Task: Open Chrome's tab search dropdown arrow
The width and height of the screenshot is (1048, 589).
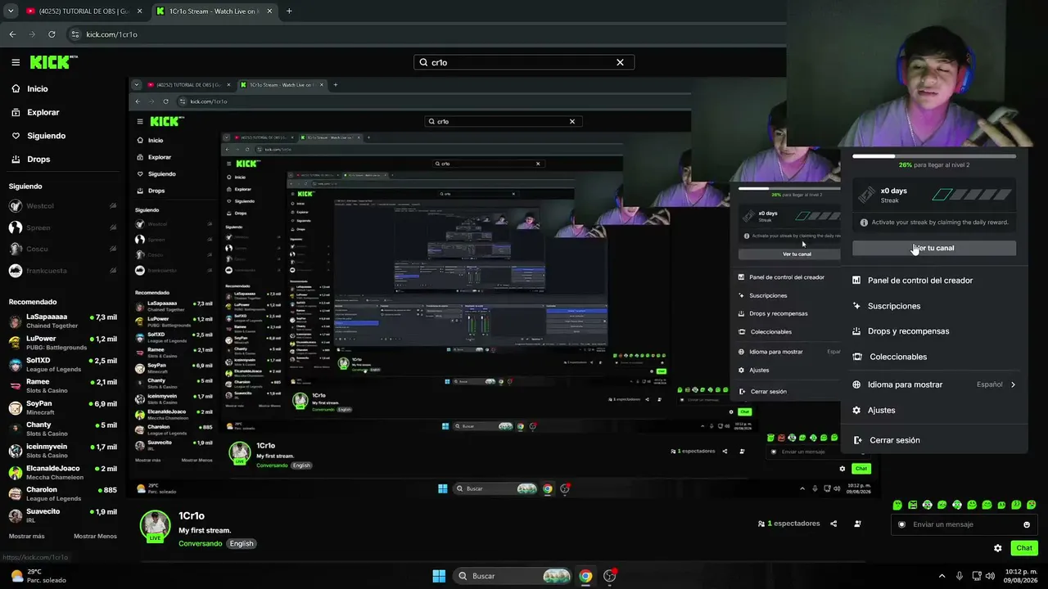Action: coord(11,11)
